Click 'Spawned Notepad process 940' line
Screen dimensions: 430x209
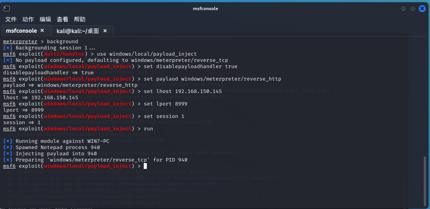(52, 148)
